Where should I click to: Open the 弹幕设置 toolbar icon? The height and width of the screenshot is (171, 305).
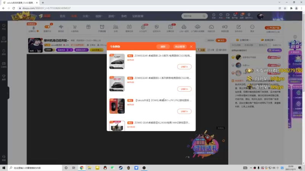coord(225,28)
